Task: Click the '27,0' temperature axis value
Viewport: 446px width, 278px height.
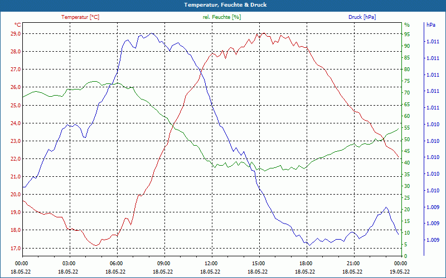Action: pyautogui.click(x=16, y=69)
